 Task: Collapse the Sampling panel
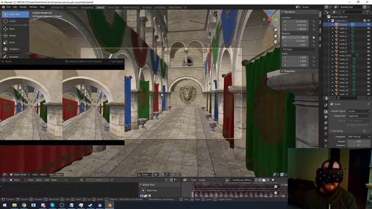click(331, 131)
